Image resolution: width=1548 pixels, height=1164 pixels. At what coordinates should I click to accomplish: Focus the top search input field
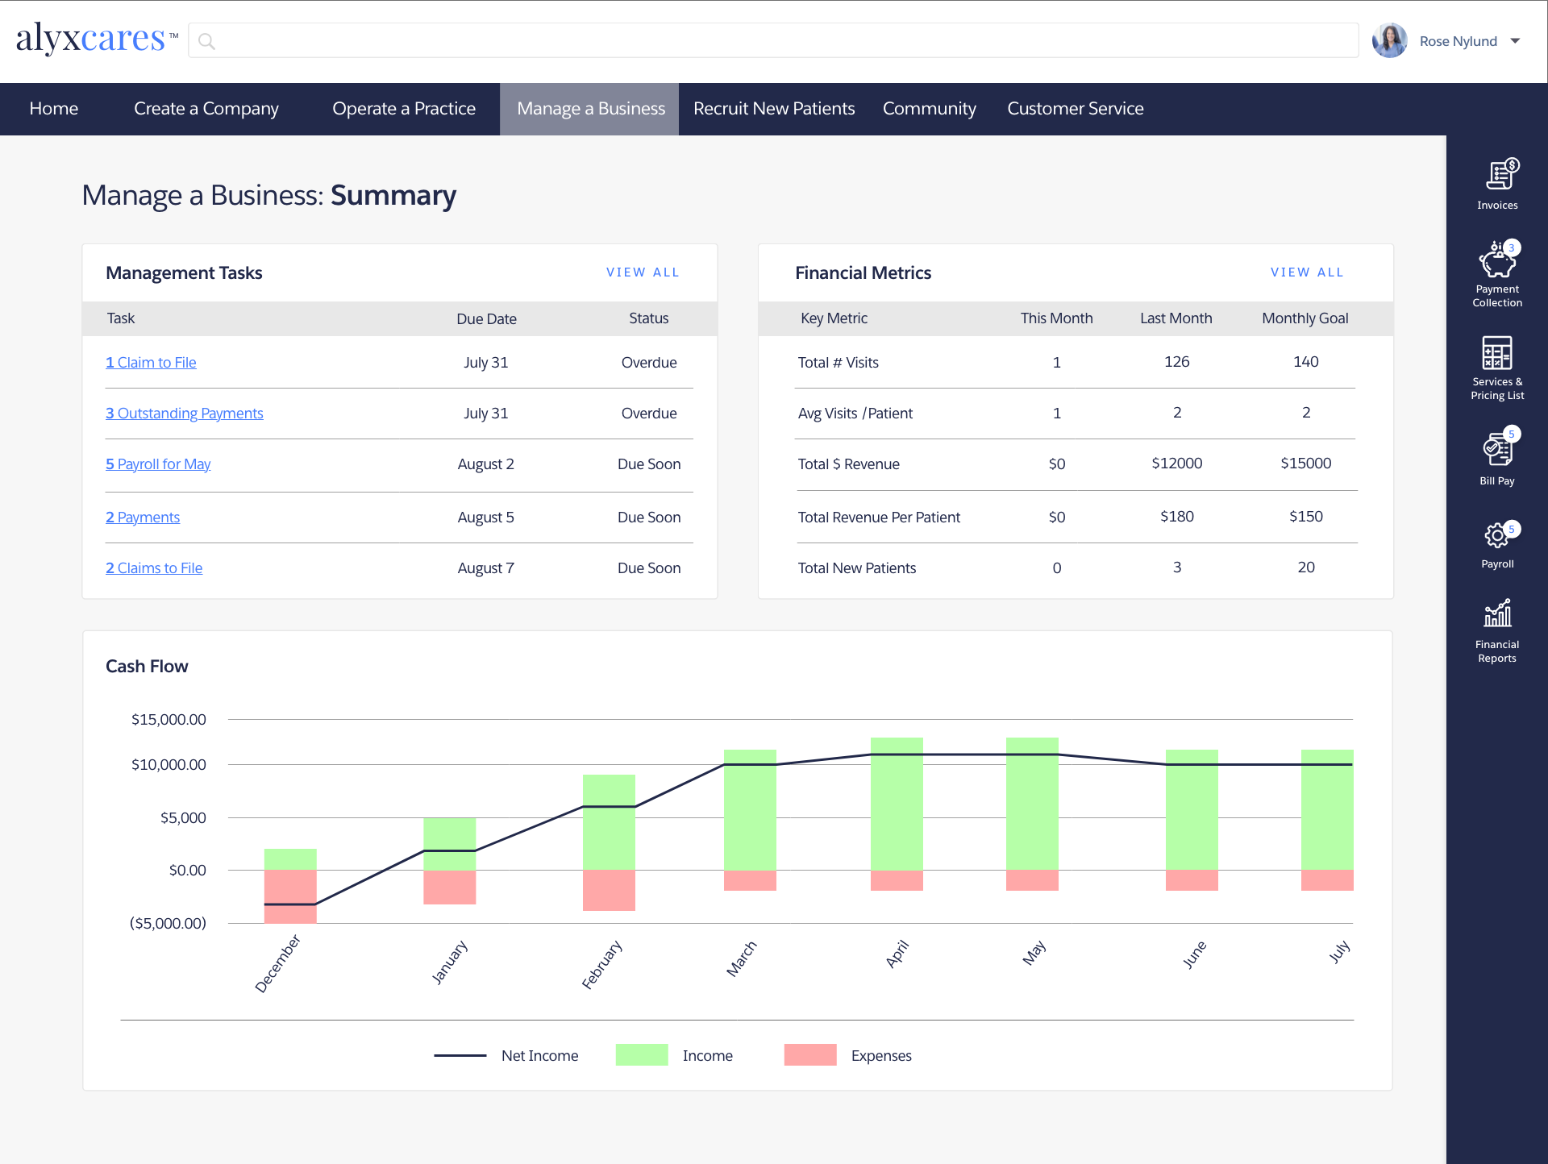coord(774,41)
